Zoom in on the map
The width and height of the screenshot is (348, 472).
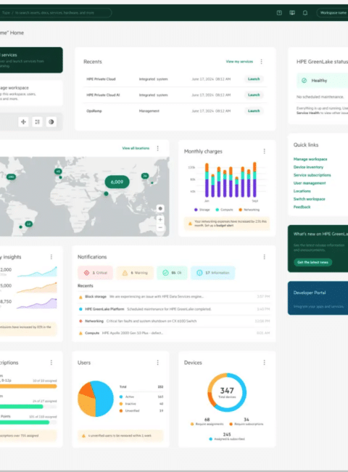click(x=160, y=219)
